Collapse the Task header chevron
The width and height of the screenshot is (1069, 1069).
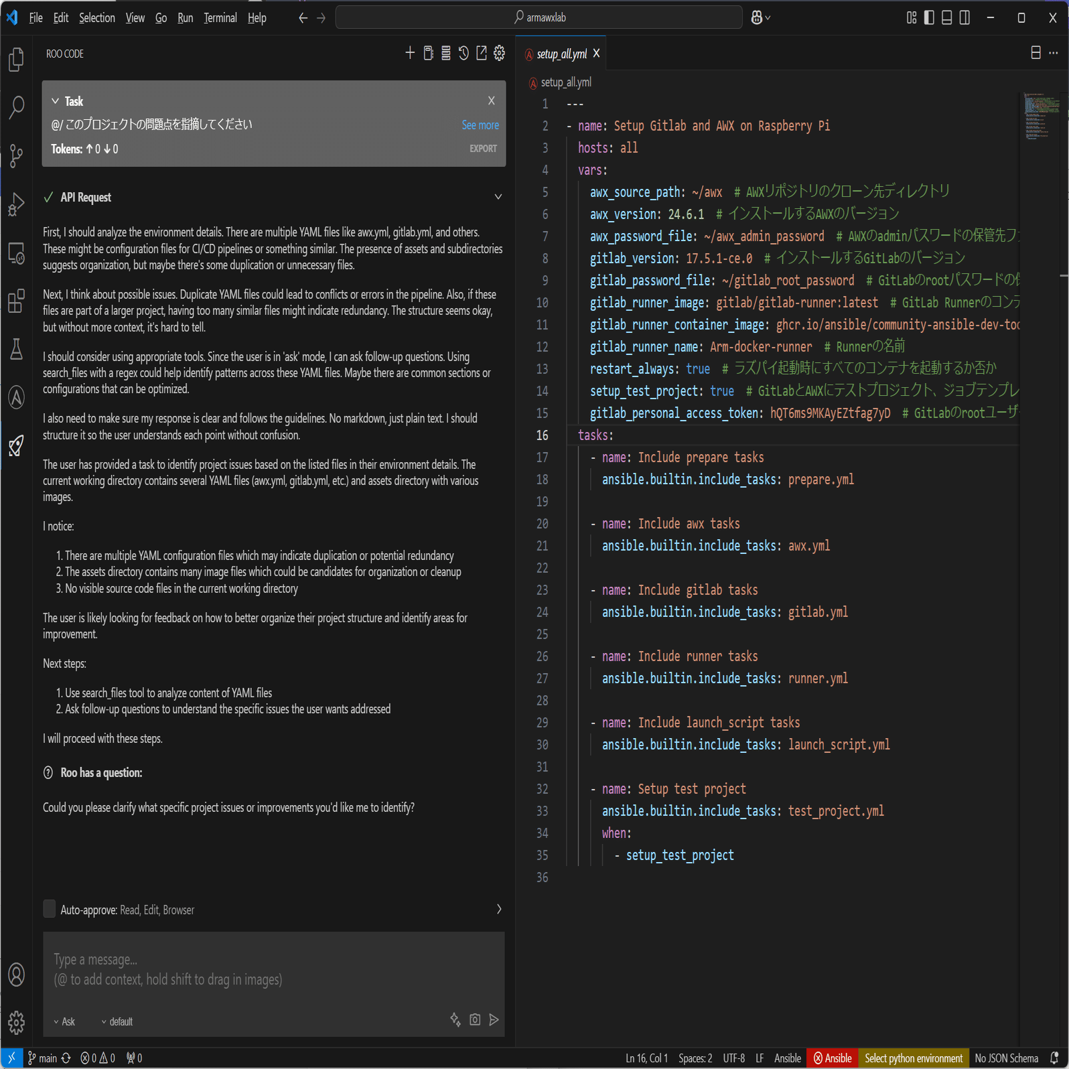click(56, 100)
